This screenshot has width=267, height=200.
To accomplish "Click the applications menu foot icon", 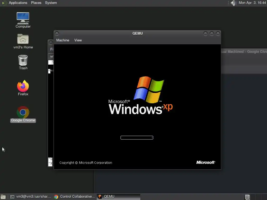I will 4,3.
